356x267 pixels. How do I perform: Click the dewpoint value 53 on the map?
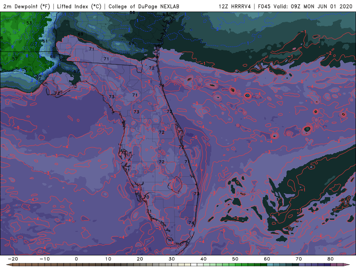coord(29,23)
